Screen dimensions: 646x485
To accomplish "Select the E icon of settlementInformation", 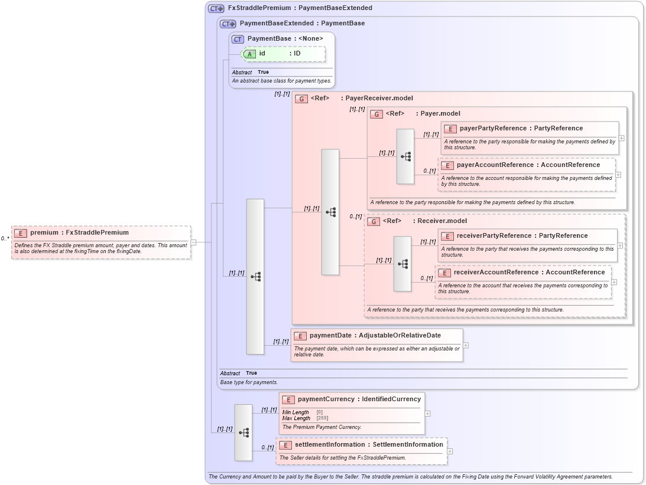I will (x=287, y=444).
